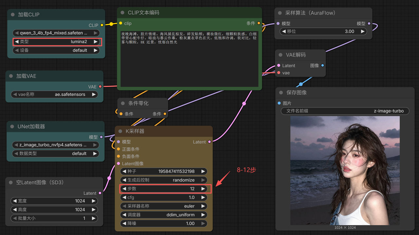Click the VAE output dot on 加载VAE node
419x235 pixels.
click(x=100, y=87)
